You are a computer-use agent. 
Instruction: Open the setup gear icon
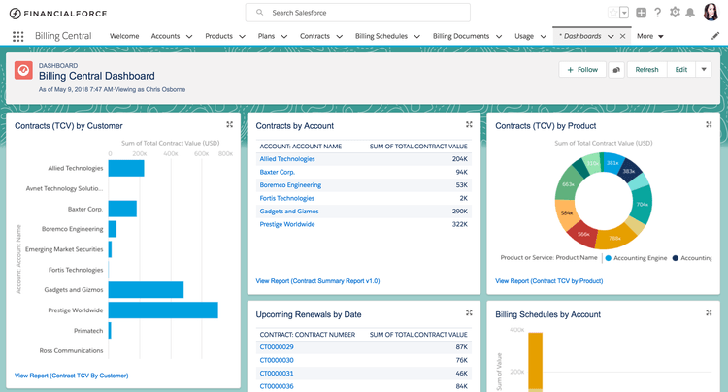pyautogui.click(x=675, y=13)
